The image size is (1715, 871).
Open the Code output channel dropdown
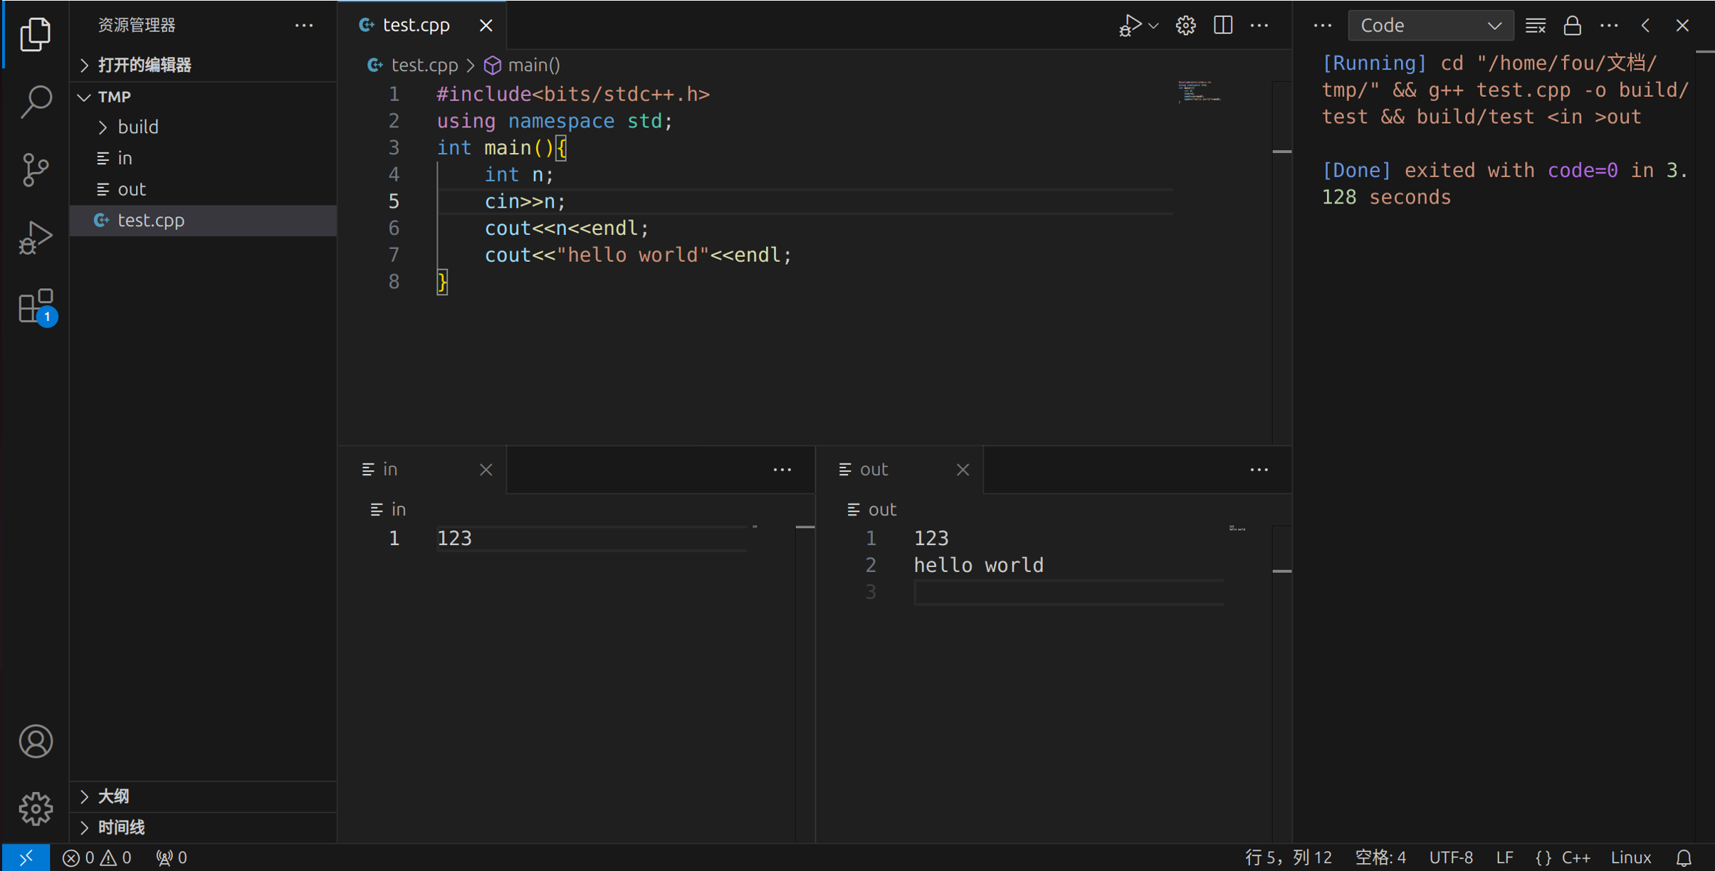(1430, 26)
